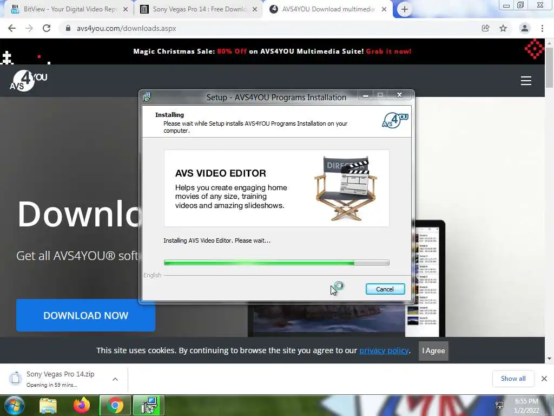554x416 pixels.
Task: Click the 'Grab it now!' sale link
Action: click(x=388, y=51)
